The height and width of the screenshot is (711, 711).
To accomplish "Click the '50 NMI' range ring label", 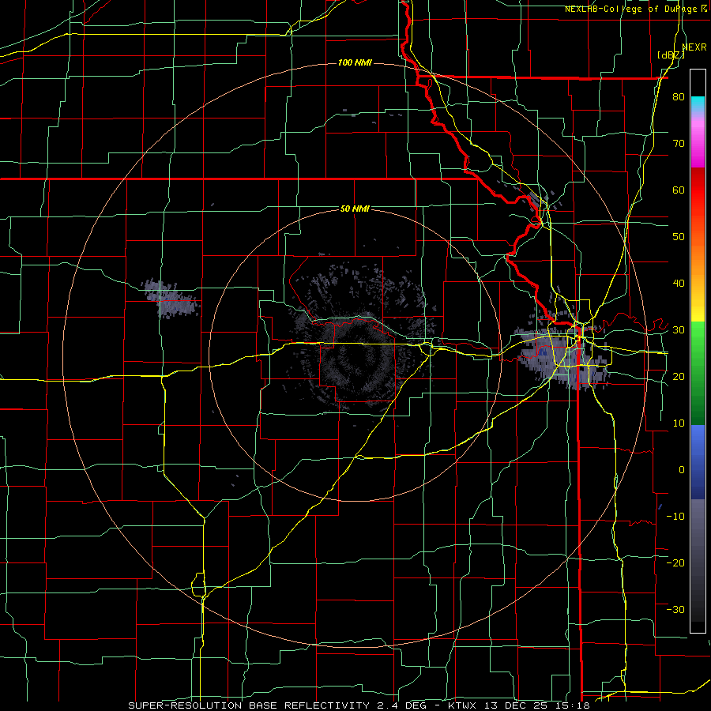I will pos(355,209).
